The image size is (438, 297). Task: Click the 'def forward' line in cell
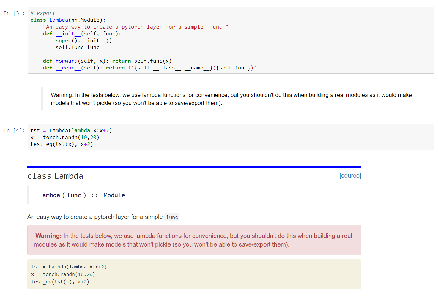tap(107, 61)
